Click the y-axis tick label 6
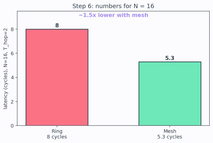Image resolution: width=213 pixels, height=143 pixels. pyautogui.click(x=12, y=53)
